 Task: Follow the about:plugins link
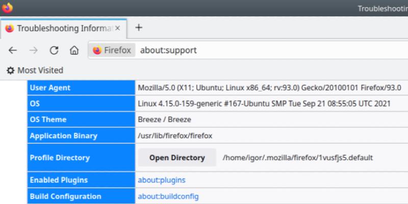pyautogui.click(x=161, y=180)
